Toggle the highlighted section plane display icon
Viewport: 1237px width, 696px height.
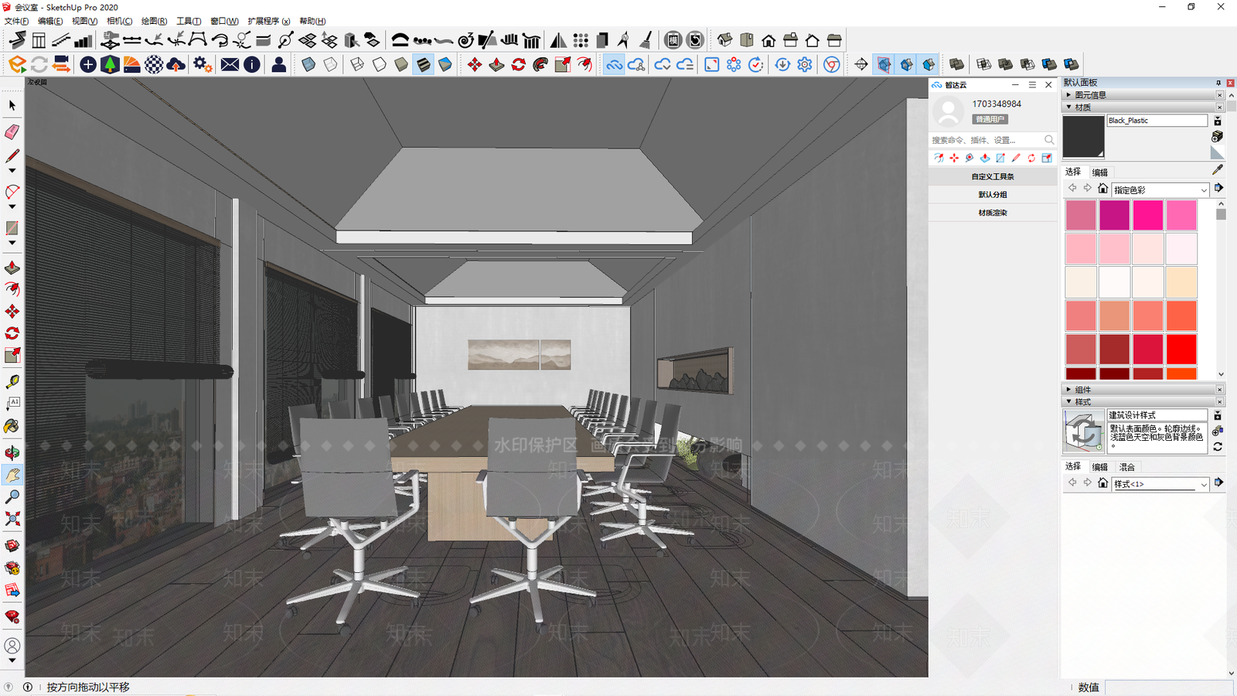coord(884,64)
